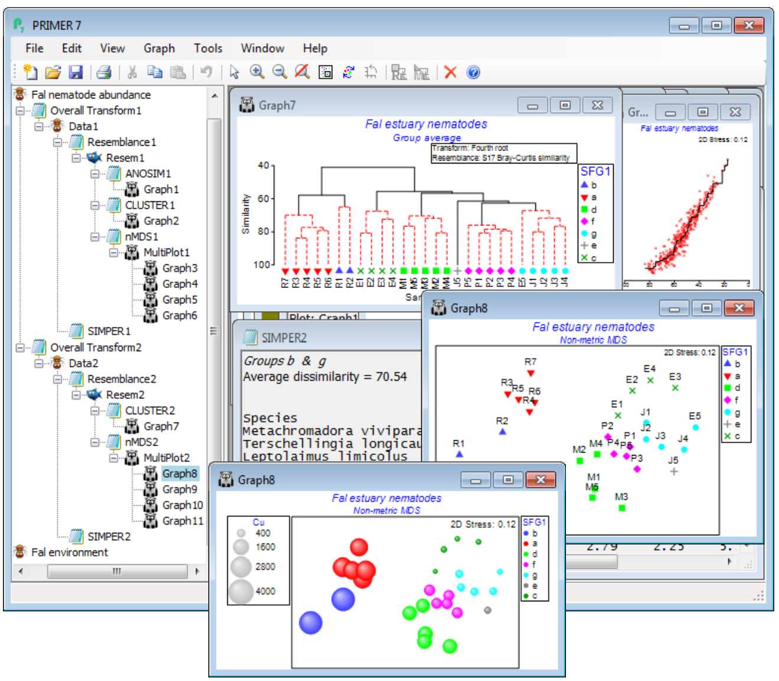Collapse the ANOSIM1 tree node
The height and width of the screenshot is (681, 779).
click(x=95, y=173)
